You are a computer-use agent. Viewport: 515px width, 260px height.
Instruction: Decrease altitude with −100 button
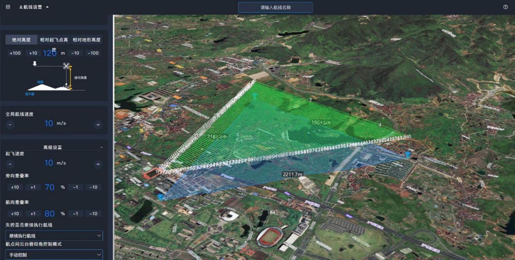[93, 53]
